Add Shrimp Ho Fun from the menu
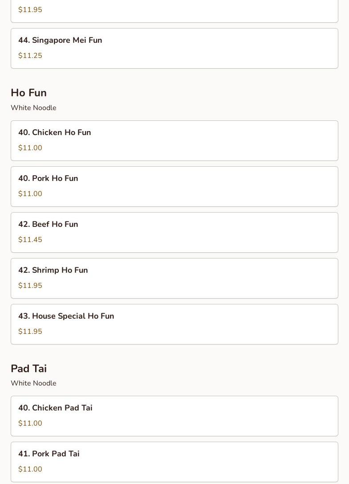The image size is (349, 484). point(174,278)
